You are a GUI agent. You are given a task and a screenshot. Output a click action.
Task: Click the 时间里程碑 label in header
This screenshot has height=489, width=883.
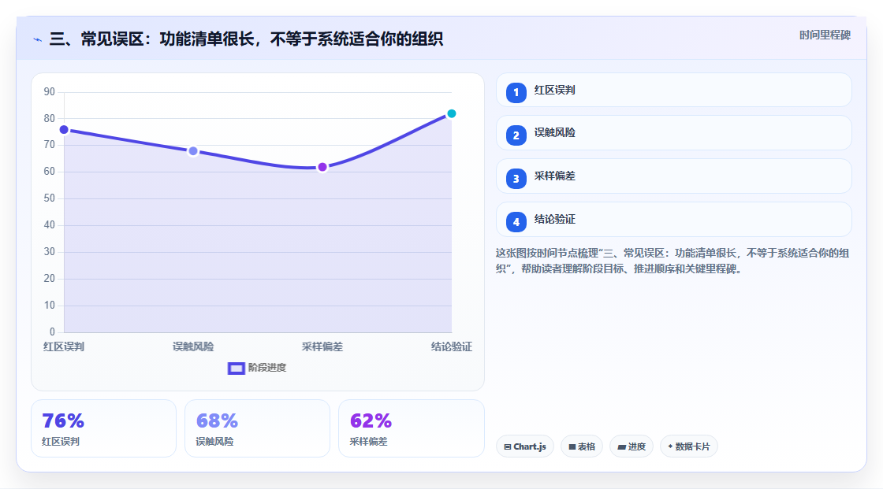825,35
